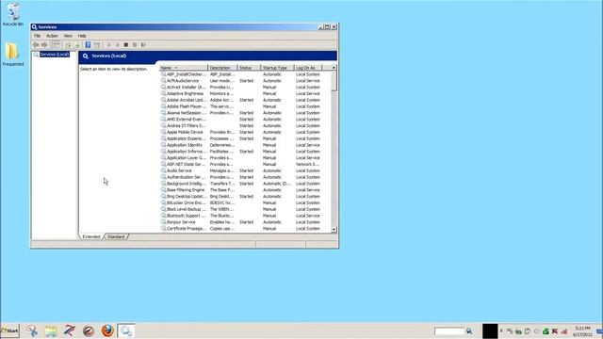Screen dimensions: 603x339
Task: Open the Help menu
Action: pyautogui.click(x=82, y=36)
